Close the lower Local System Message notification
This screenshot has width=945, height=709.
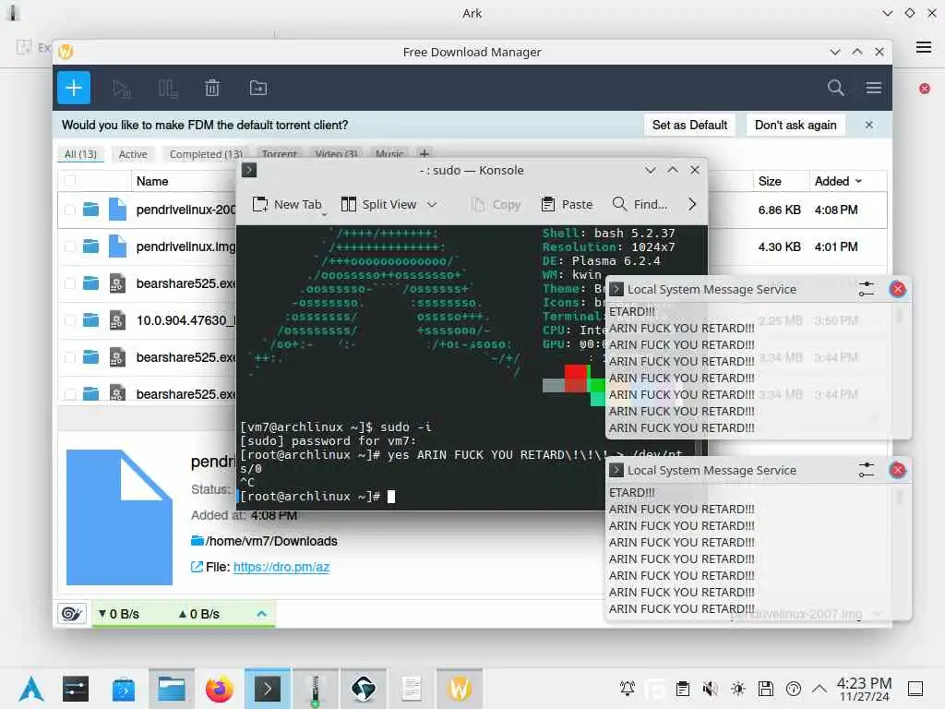[x=897, y=470]
